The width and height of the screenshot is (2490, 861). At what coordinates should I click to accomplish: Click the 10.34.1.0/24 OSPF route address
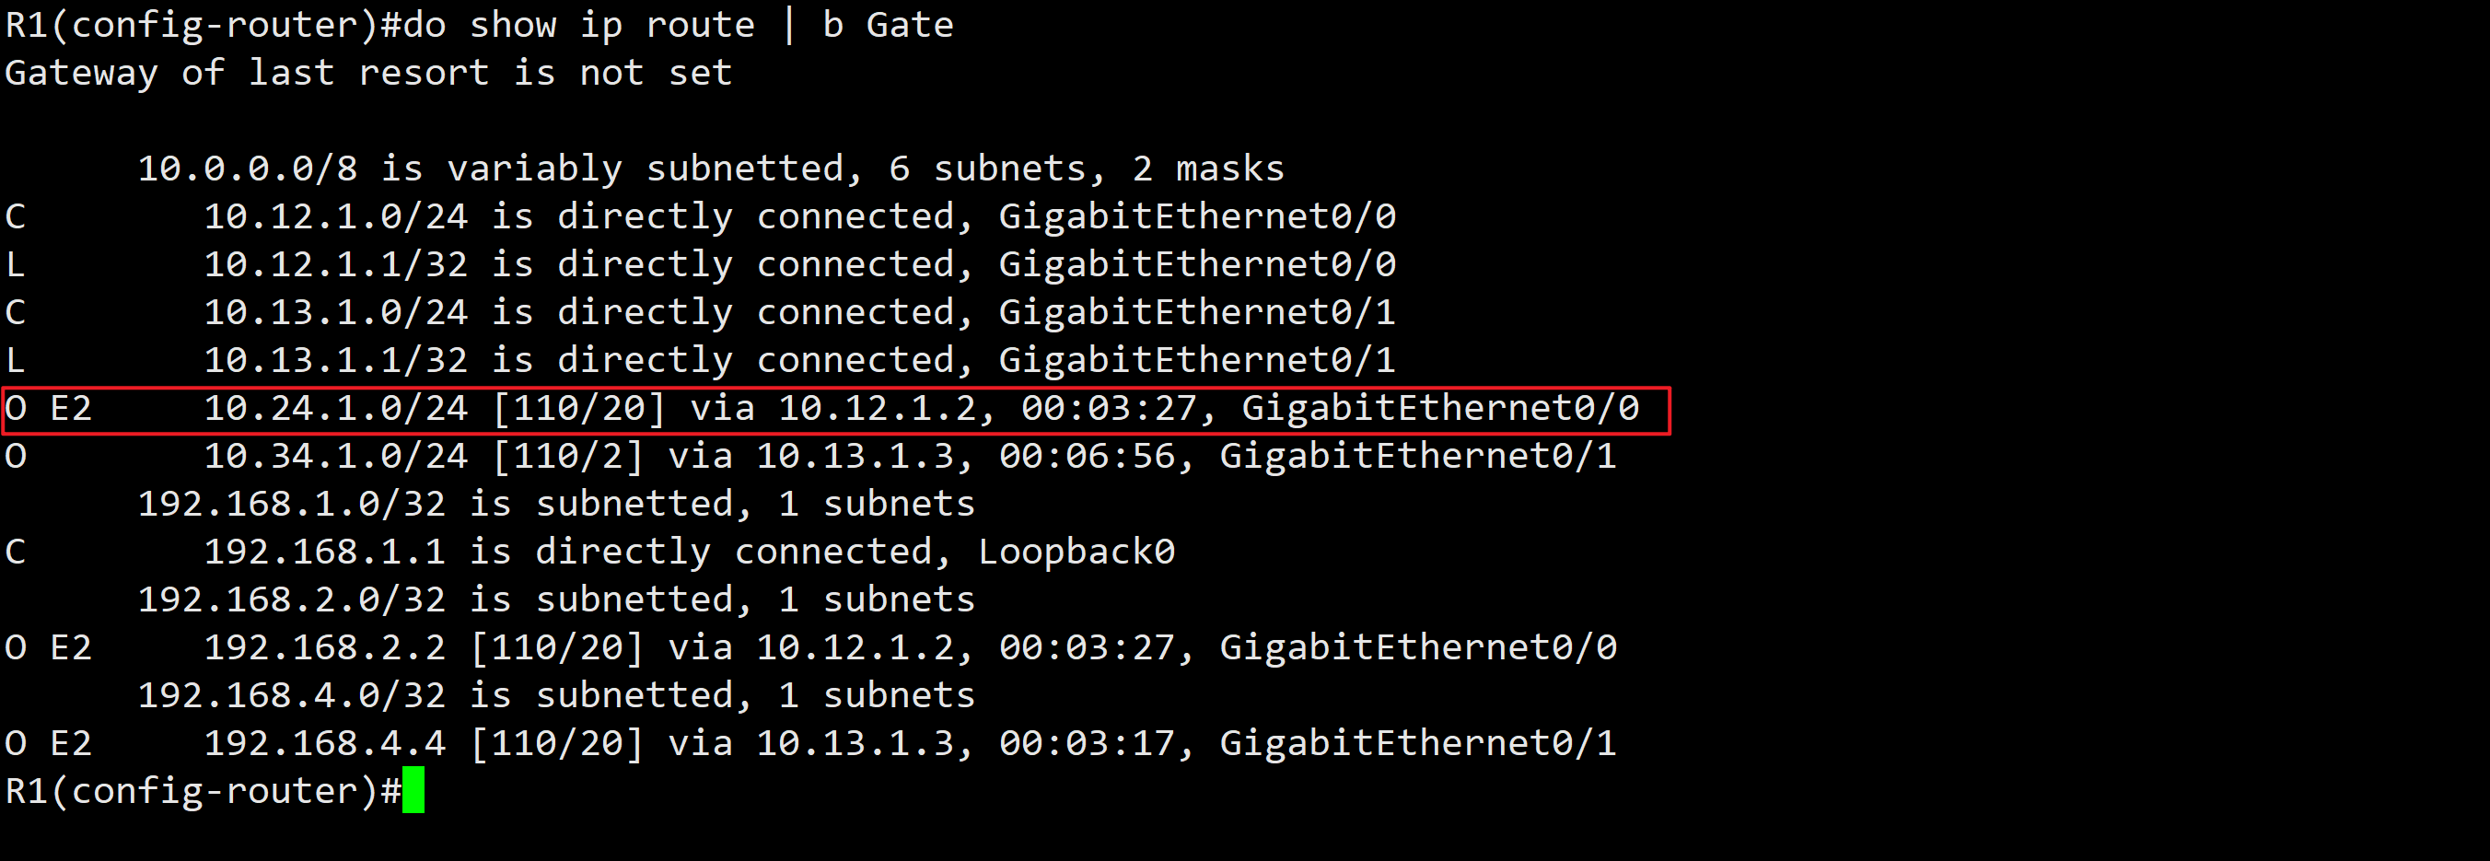pyautogui.click(x=335, y=456)
